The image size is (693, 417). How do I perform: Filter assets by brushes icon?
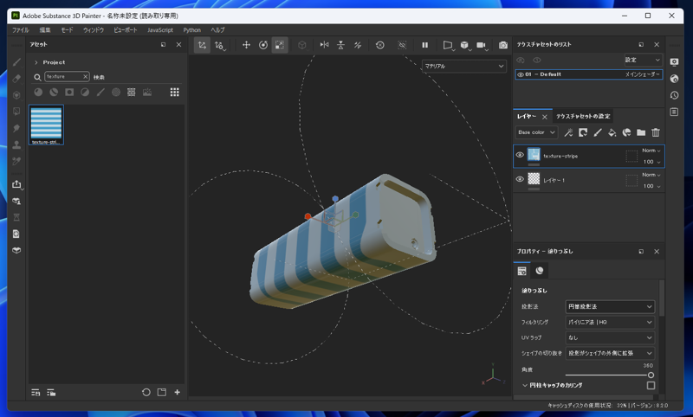(100, 93)
